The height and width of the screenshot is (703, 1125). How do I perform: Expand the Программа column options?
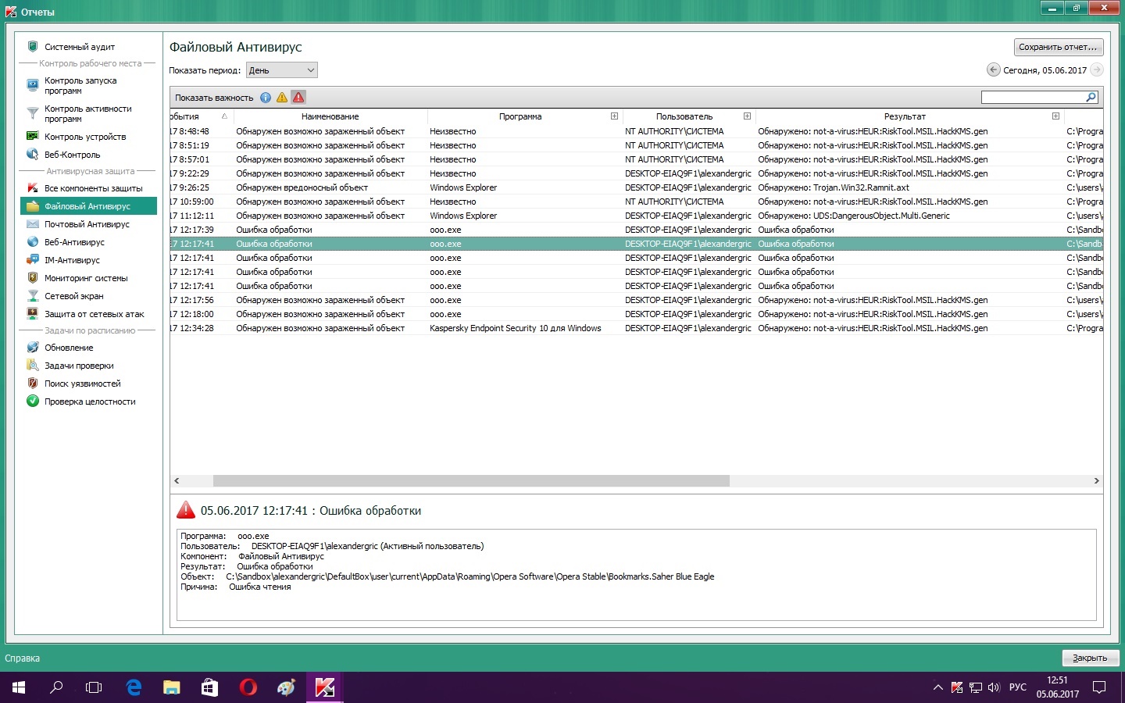pos(614,116)
